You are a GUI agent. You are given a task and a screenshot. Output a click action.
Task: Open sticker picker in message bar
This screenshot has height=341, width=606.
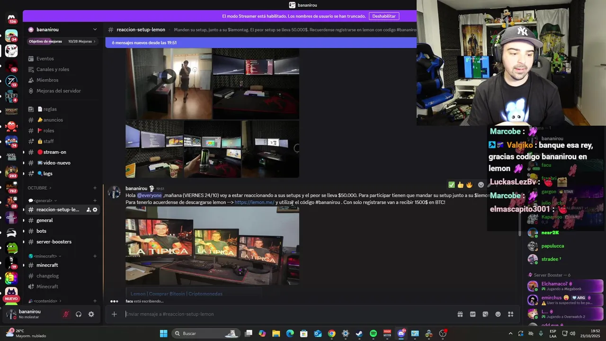[485, 314]
